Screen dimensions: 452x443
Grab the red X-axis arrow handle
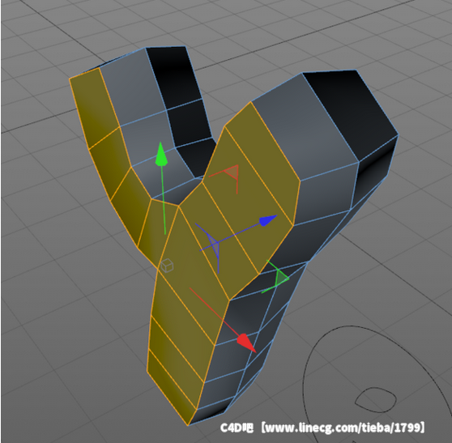tap(246, 343)
